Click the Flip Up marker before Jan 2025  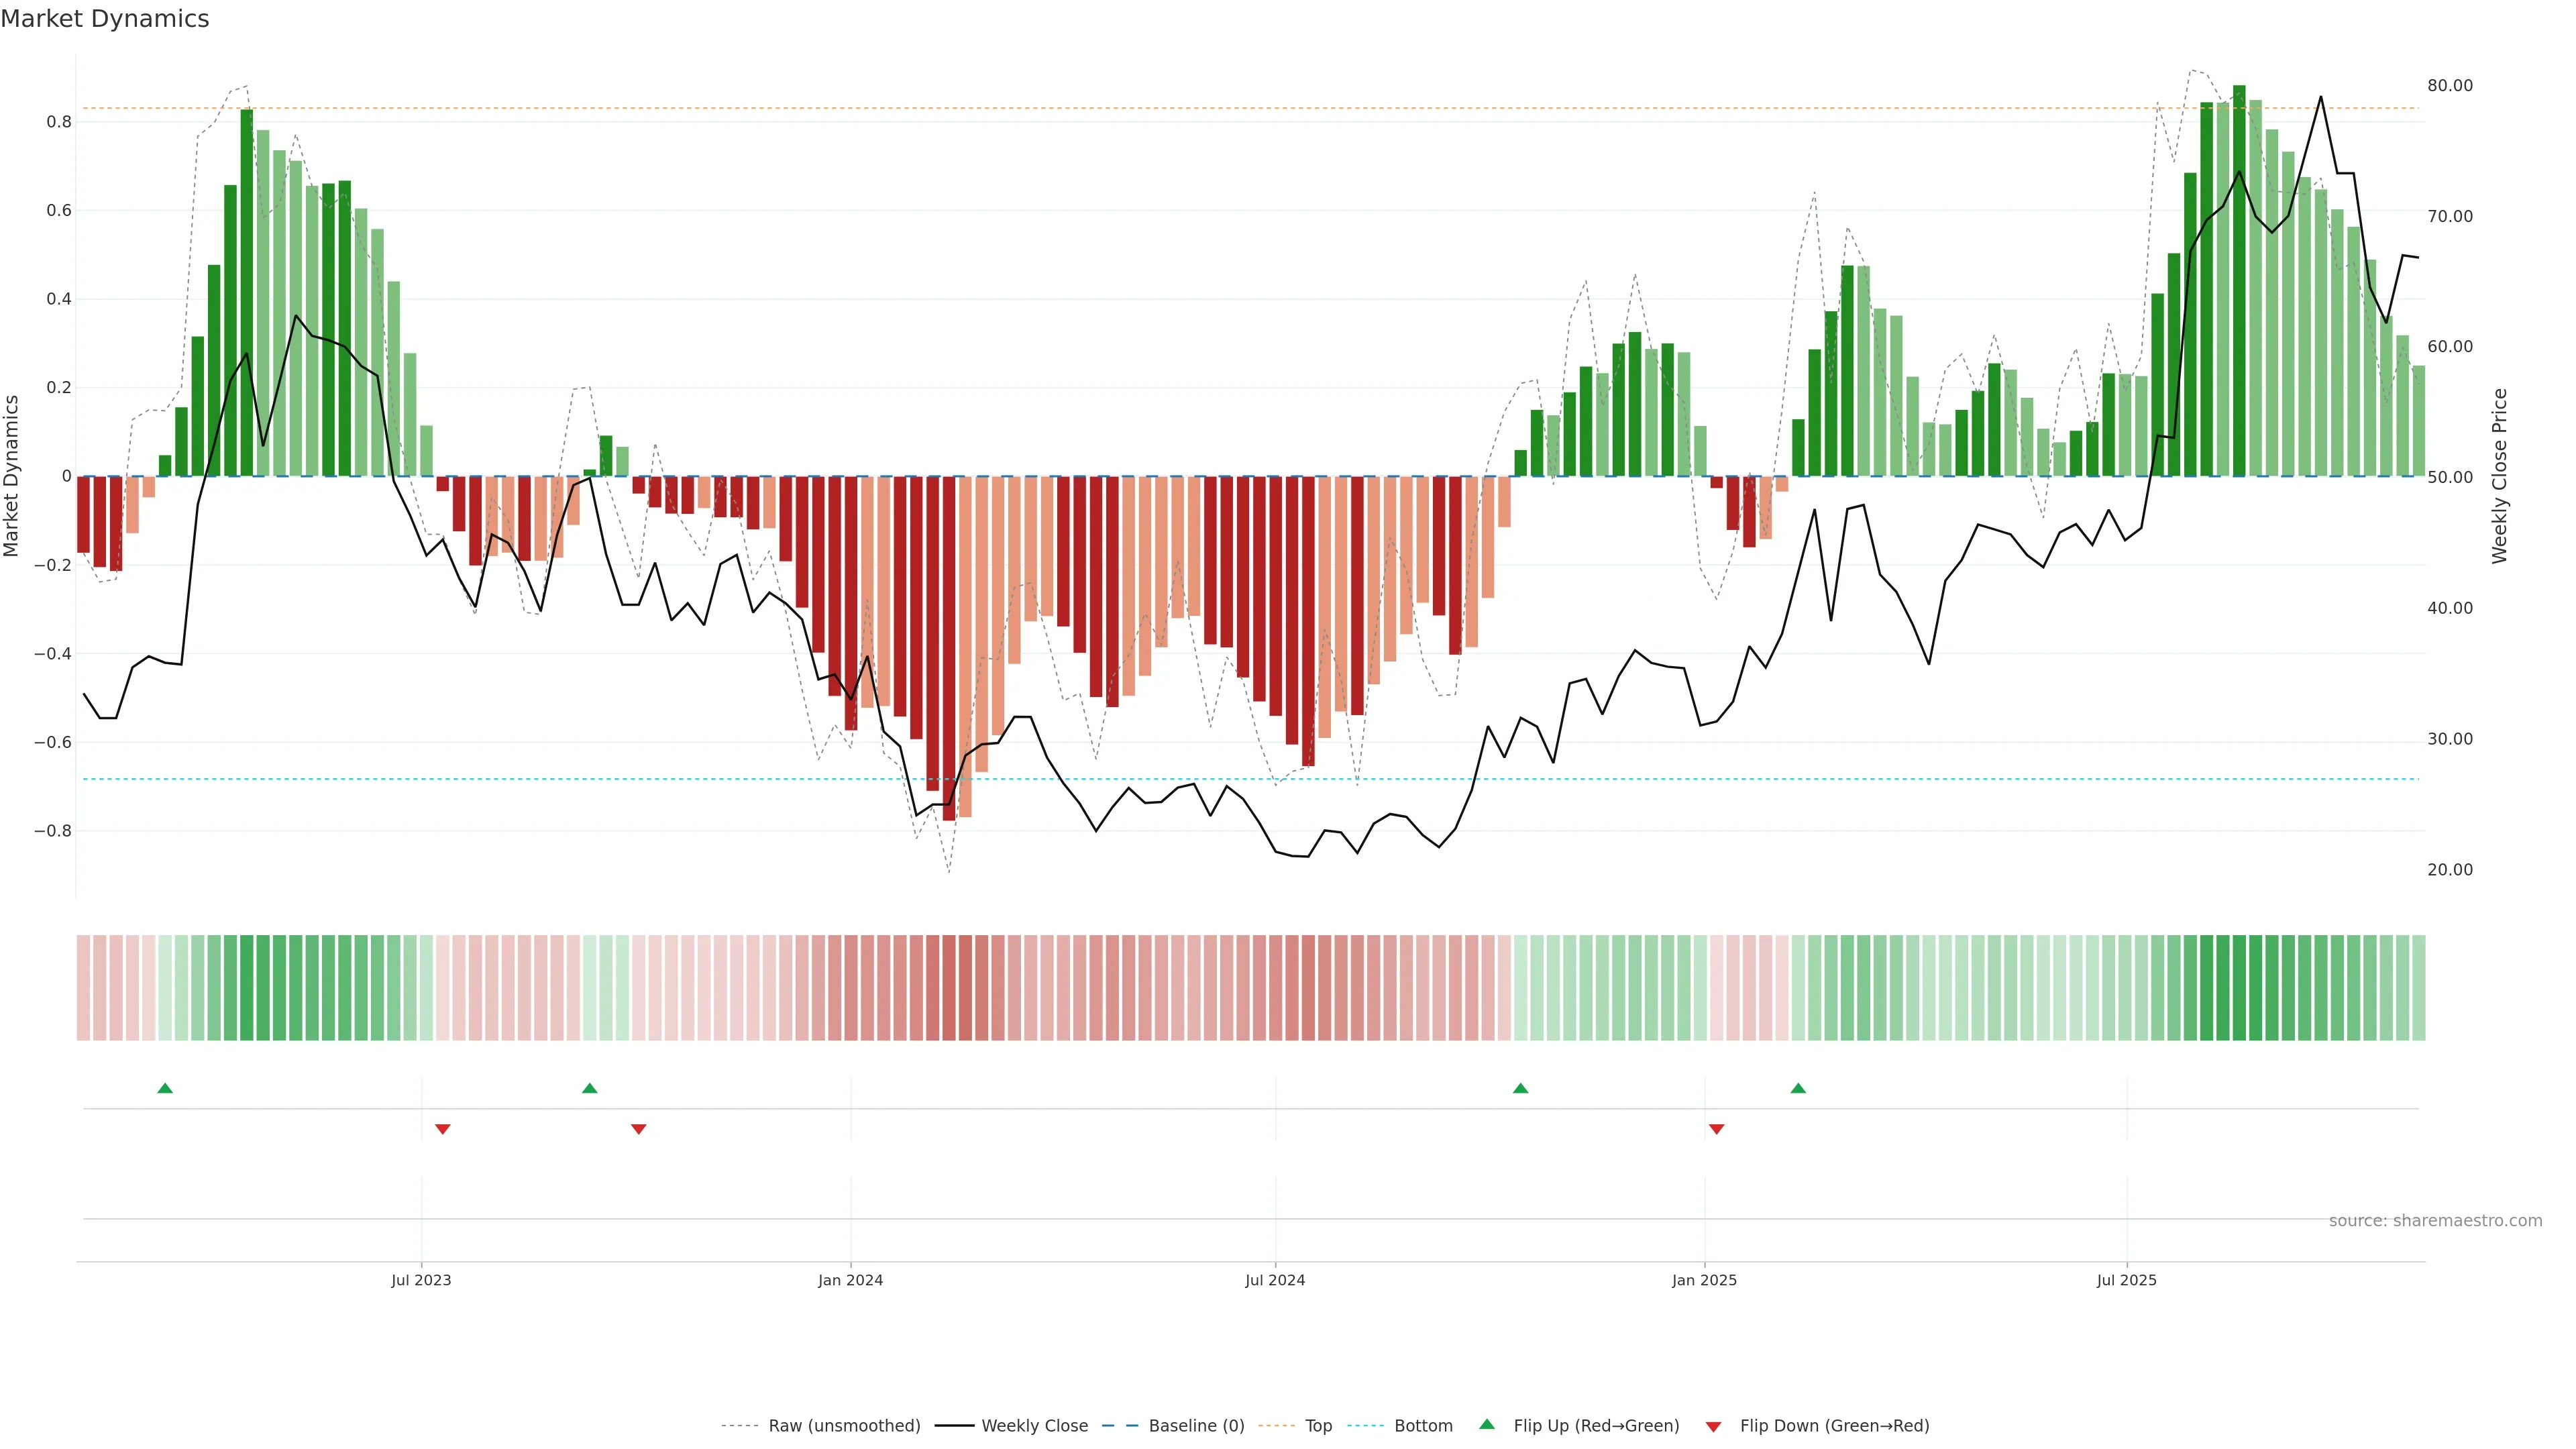click(1520, 1088)
